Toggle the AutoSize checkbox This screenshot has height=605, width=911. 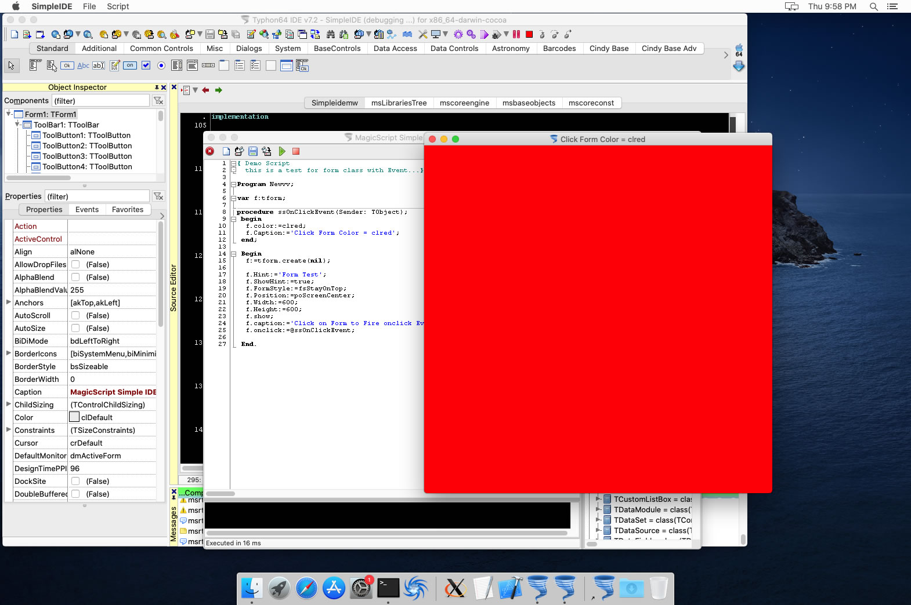[75, 328]
